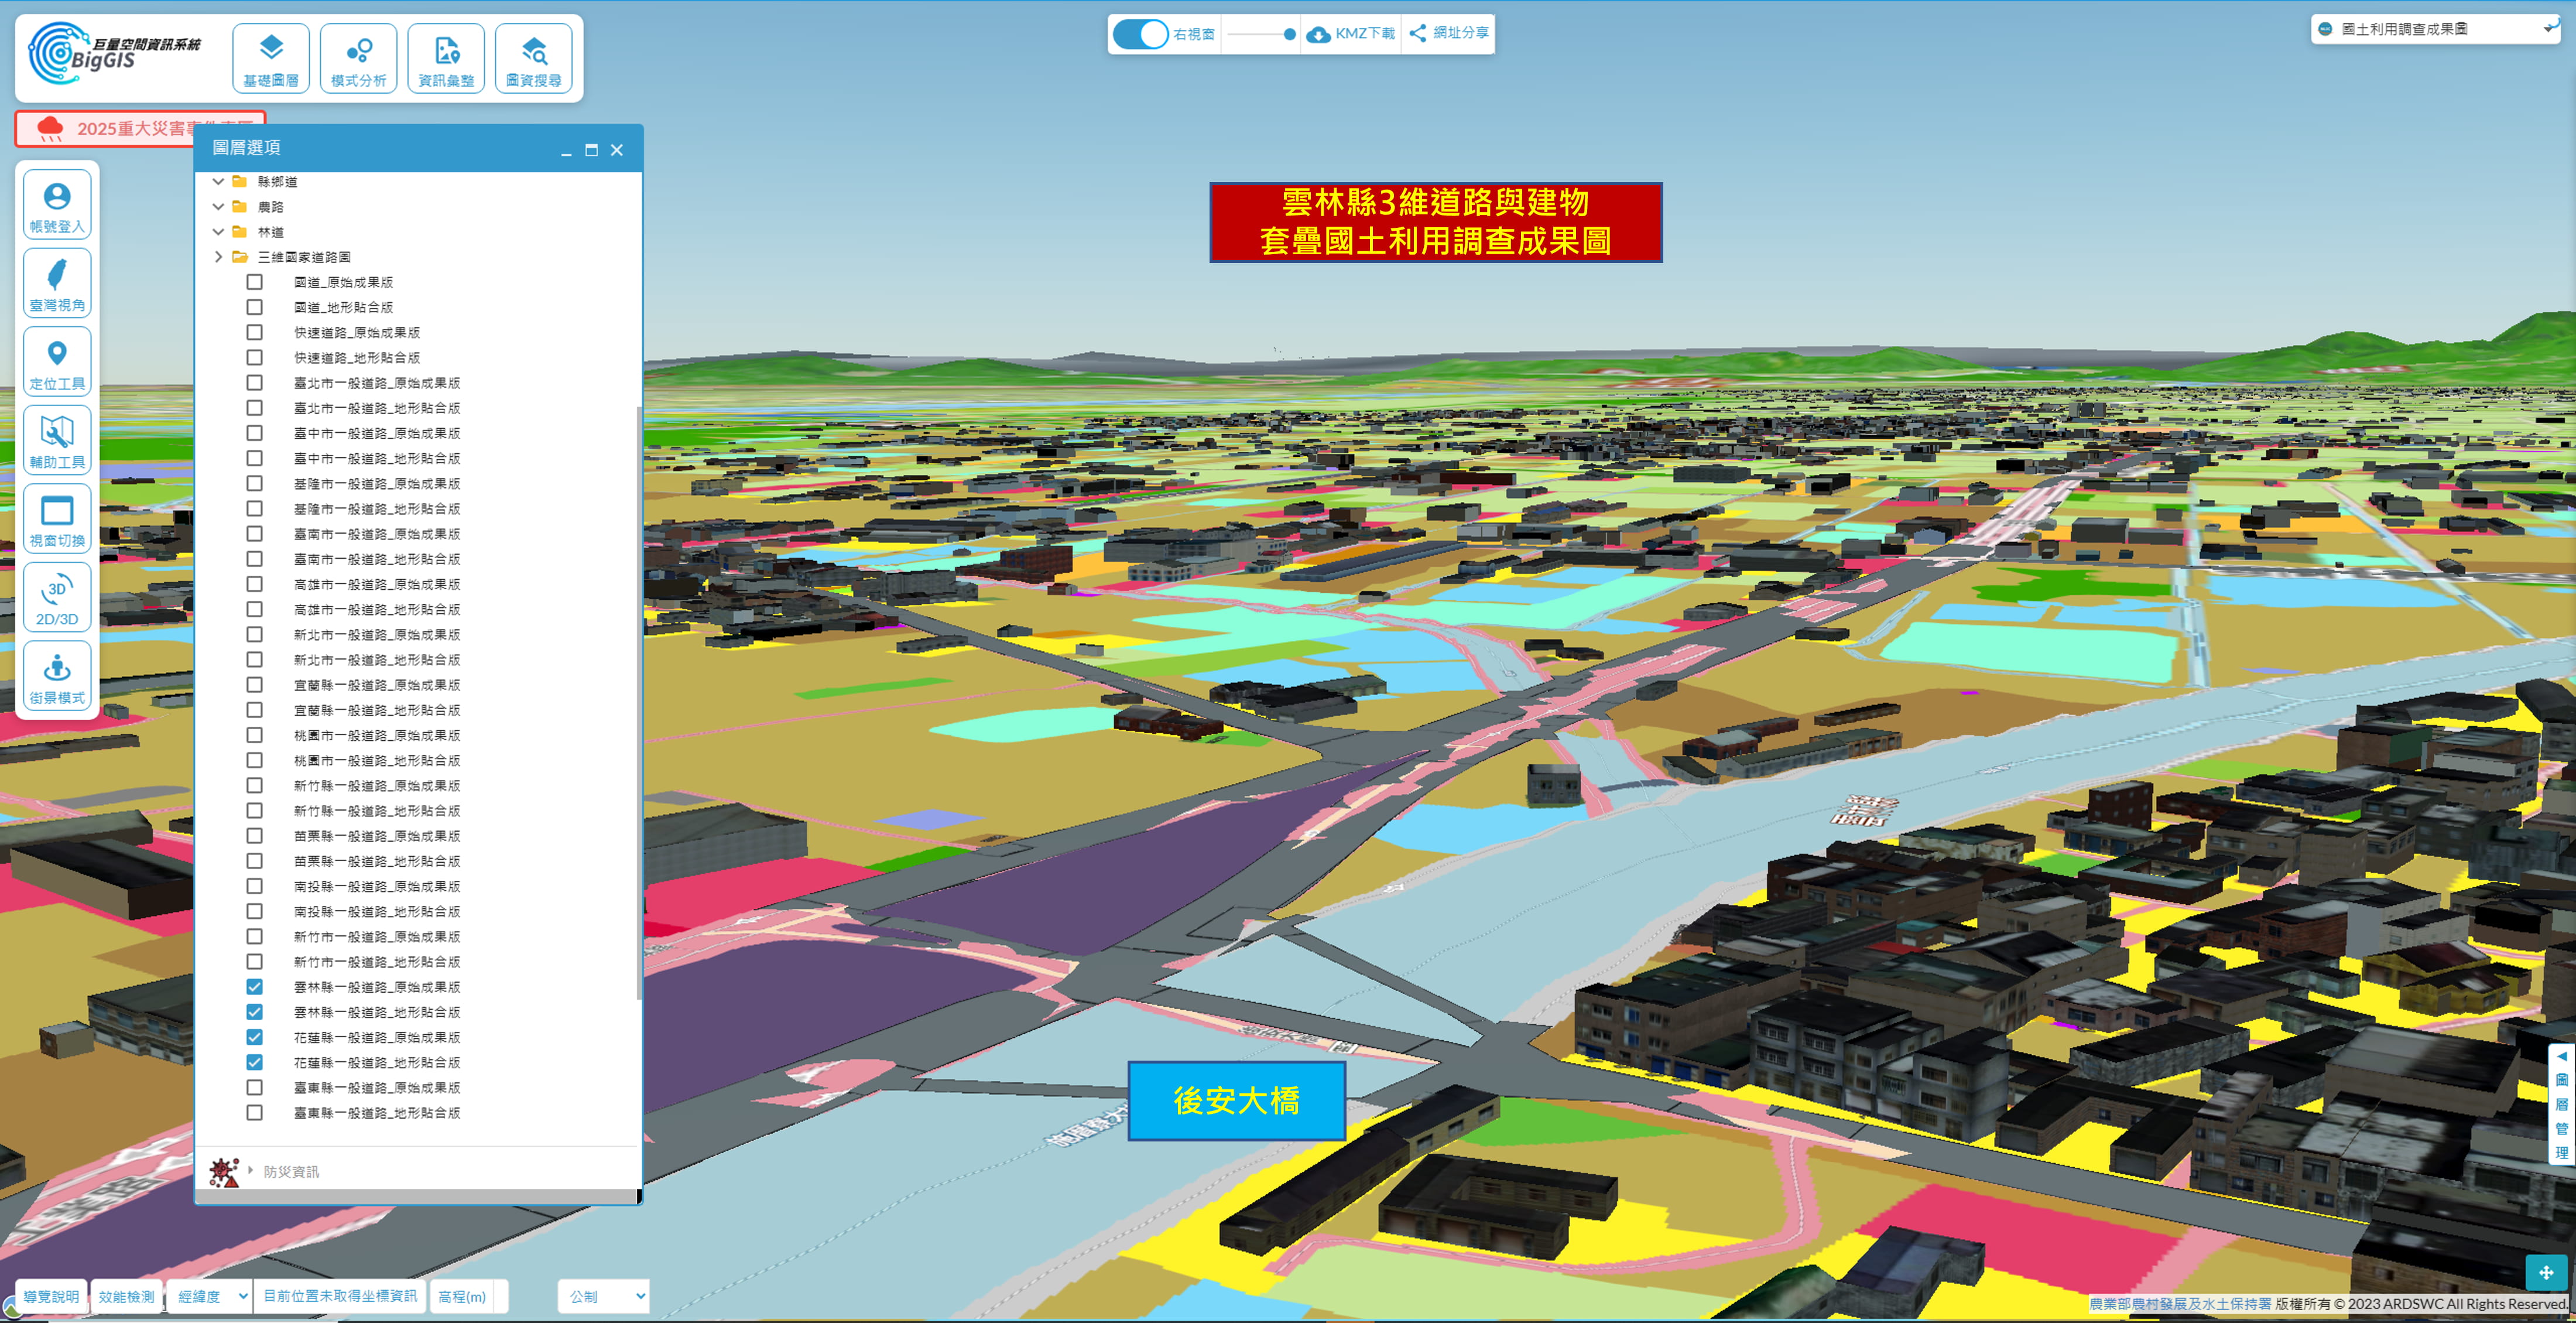Screen dimensions: 2576x1323
Task: Switch to 臺灣視角 Taiwan view
Action: (57, 284)
